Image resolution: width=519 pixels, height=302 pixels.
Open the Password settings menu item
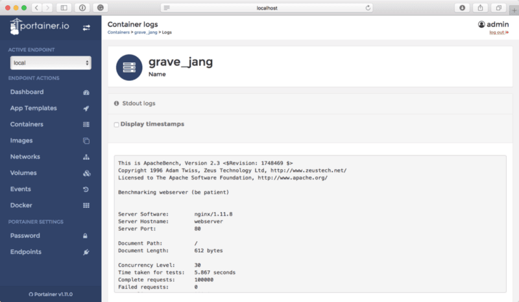25,235
